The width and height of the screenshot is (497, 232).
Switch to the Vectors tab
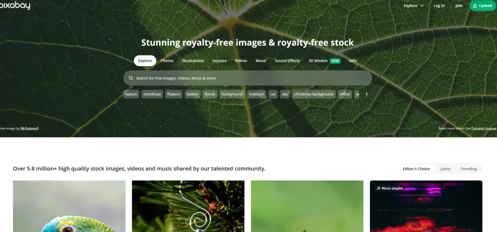[x=220, y=61]
